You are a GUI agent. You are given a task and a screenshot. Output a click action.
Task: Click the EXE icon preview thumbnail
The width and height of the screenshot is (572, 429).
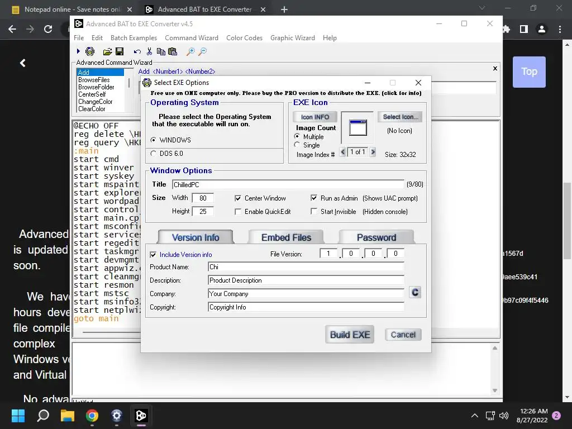point(358,128)
